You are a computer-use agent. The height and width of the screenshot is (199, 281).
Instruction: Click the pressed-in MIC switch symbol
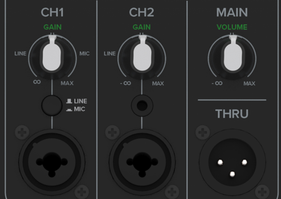coord(69,110)
